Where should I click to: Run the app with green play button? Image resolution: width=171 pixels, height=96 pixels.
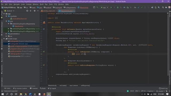tap(111, 7)
